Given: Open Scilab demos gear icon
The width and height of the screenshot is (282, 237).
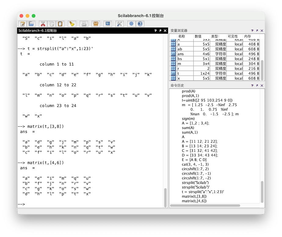Looking at the screenshot, I should click(131, 24).
